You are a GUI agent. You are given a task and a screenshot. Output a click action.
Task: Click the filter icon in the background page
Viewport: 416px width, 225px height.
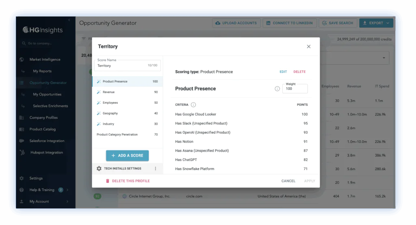click(x=84, y=39)
